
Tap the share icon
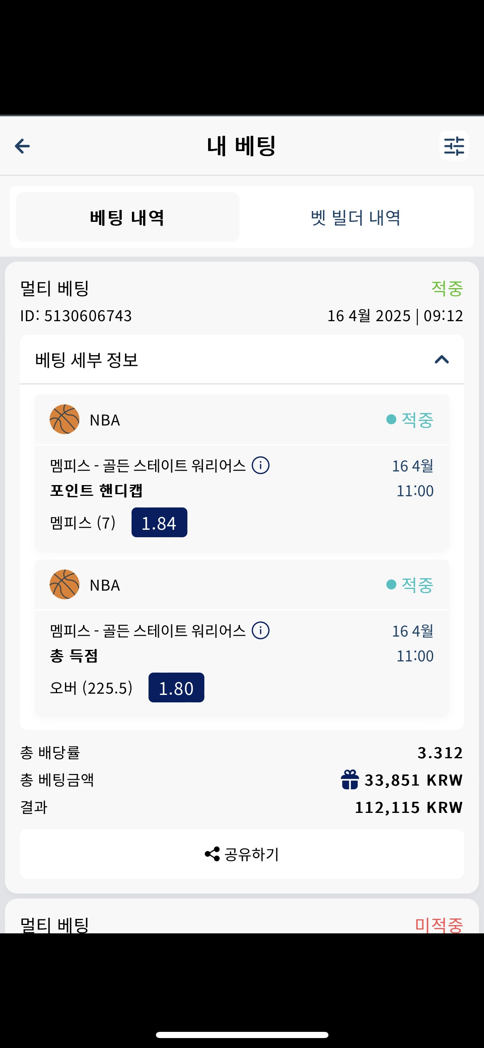212,854
